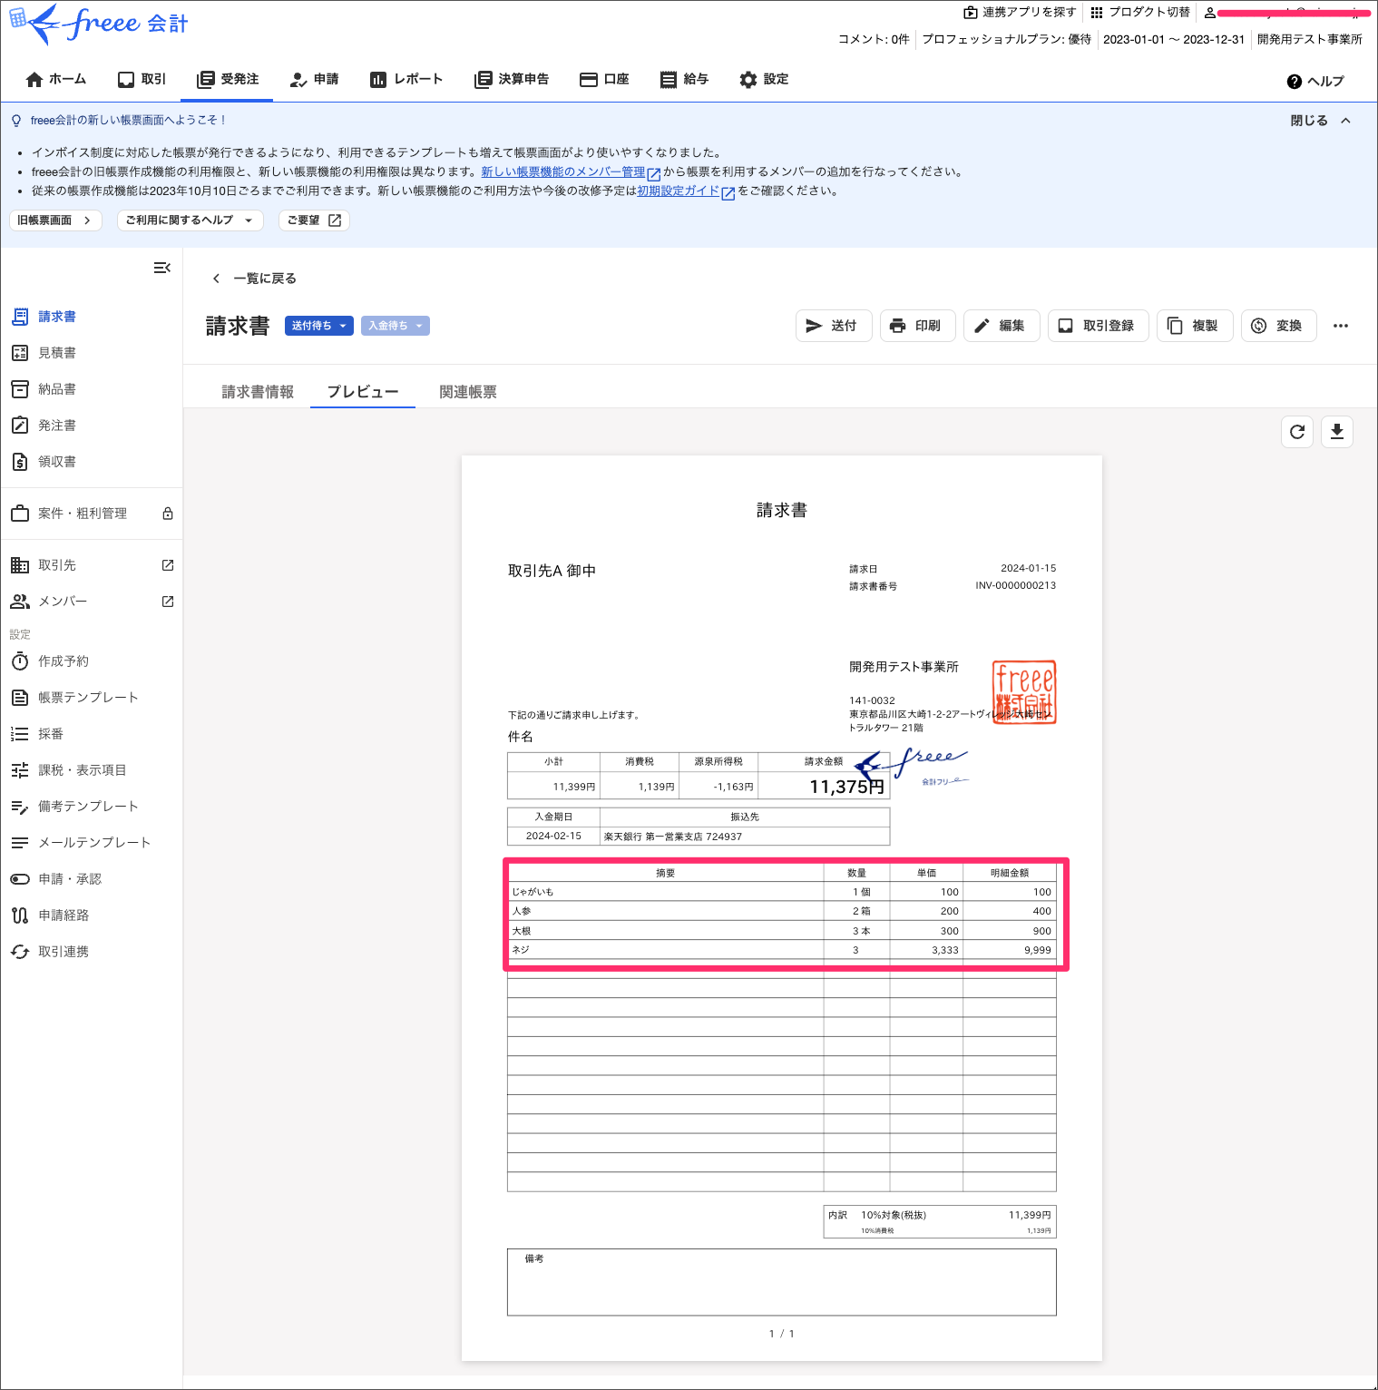Click コメント: 0件 in the header
Screen dimensions: 1378x1390
pos(874,39)
